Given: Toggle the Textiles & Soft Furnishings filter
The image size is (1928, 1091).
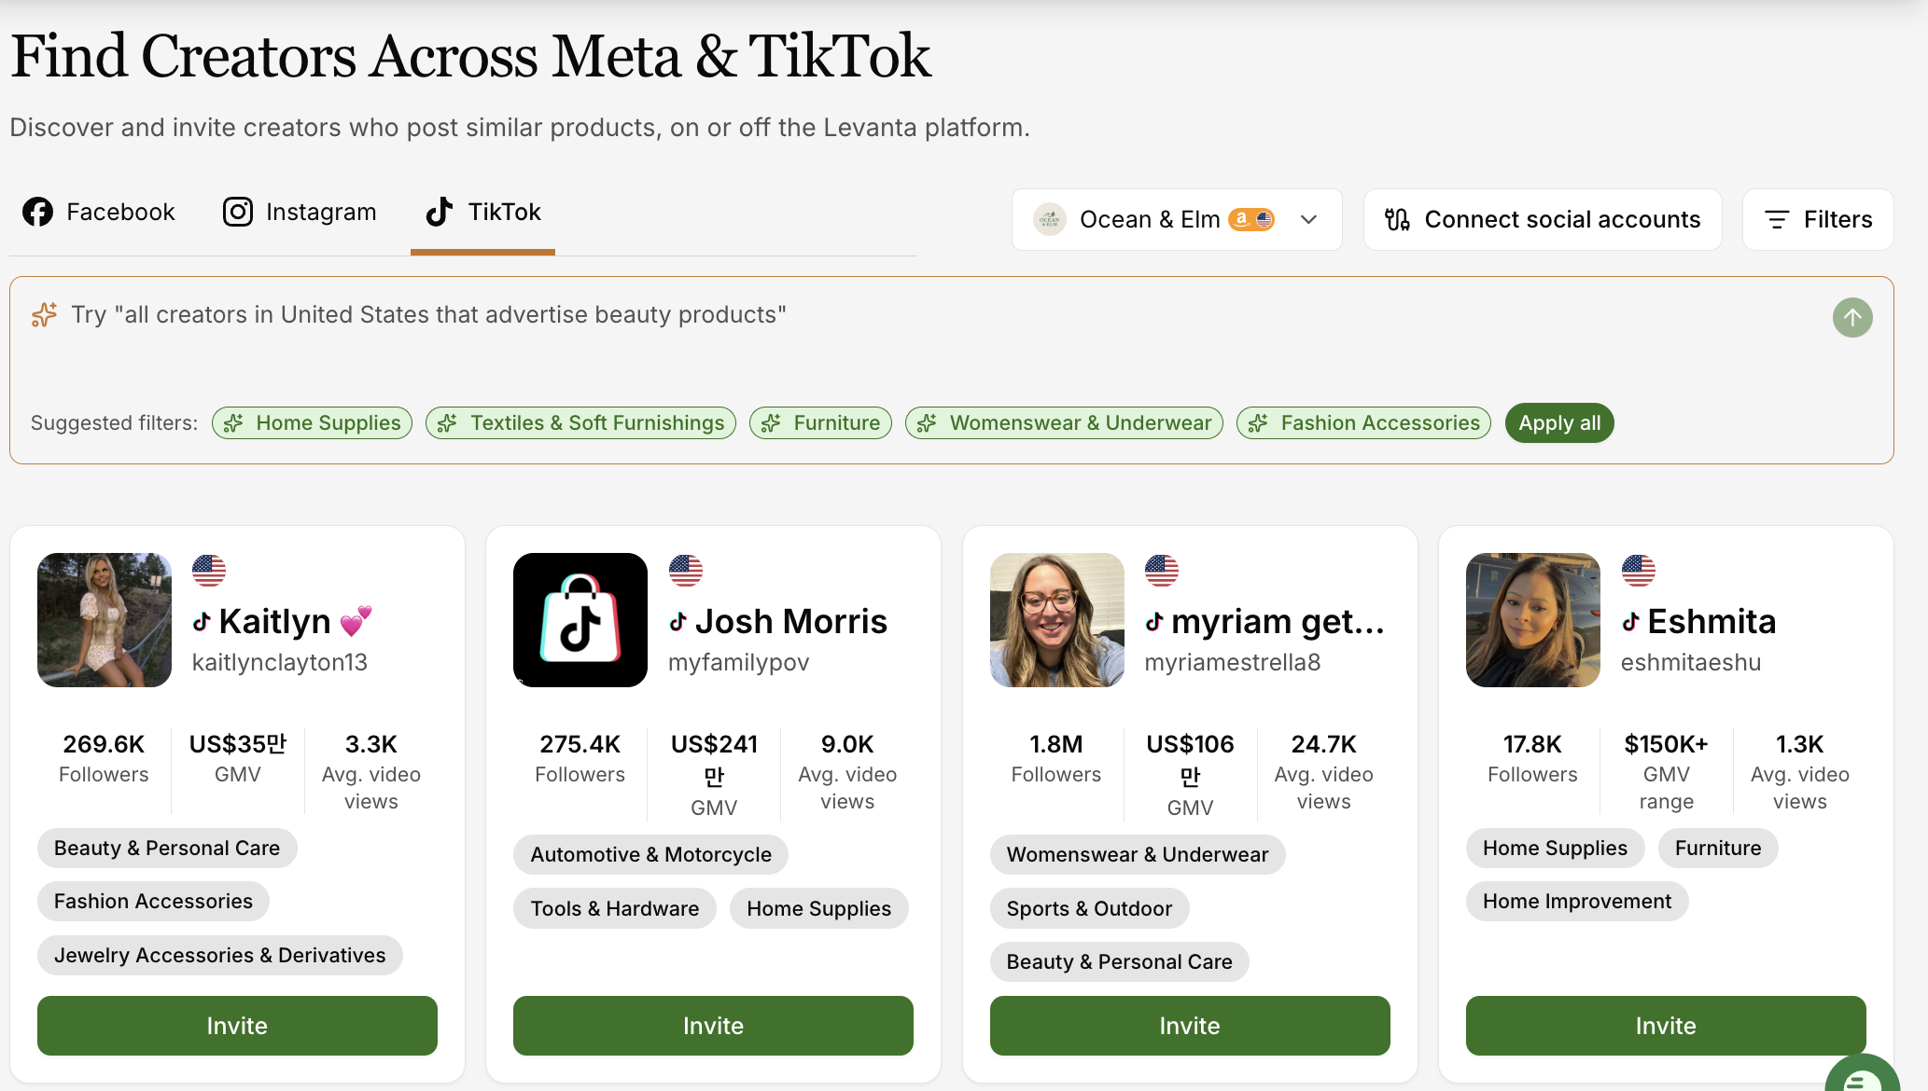Looking at the screenshot, I should [x=580, y=422].
